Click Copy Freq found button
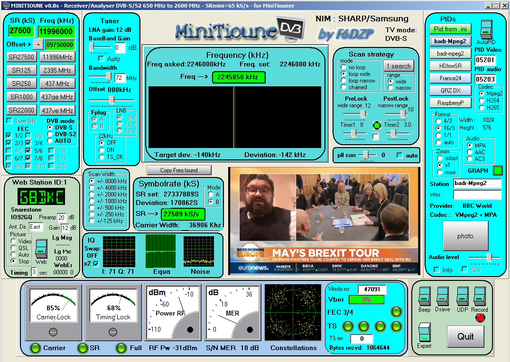 pos(179,170)
